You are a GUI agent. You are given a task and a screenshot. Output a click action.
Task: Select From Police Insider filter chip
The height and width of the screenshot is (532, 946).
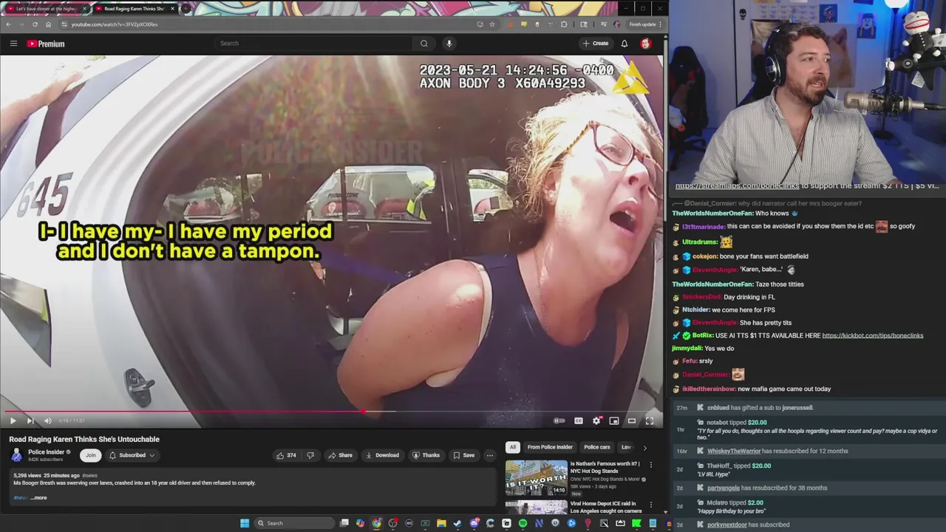click(x=550, y=447)
